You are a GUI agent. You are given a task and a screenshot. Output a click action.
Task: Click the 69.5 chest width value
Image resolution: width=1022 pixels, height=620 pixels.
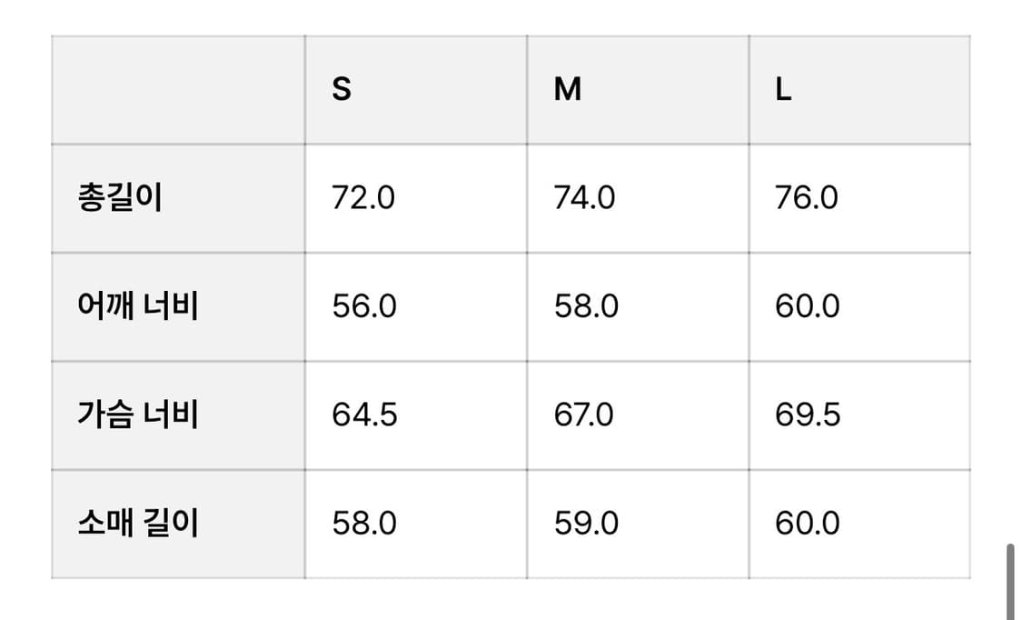[x=808, y=415]
